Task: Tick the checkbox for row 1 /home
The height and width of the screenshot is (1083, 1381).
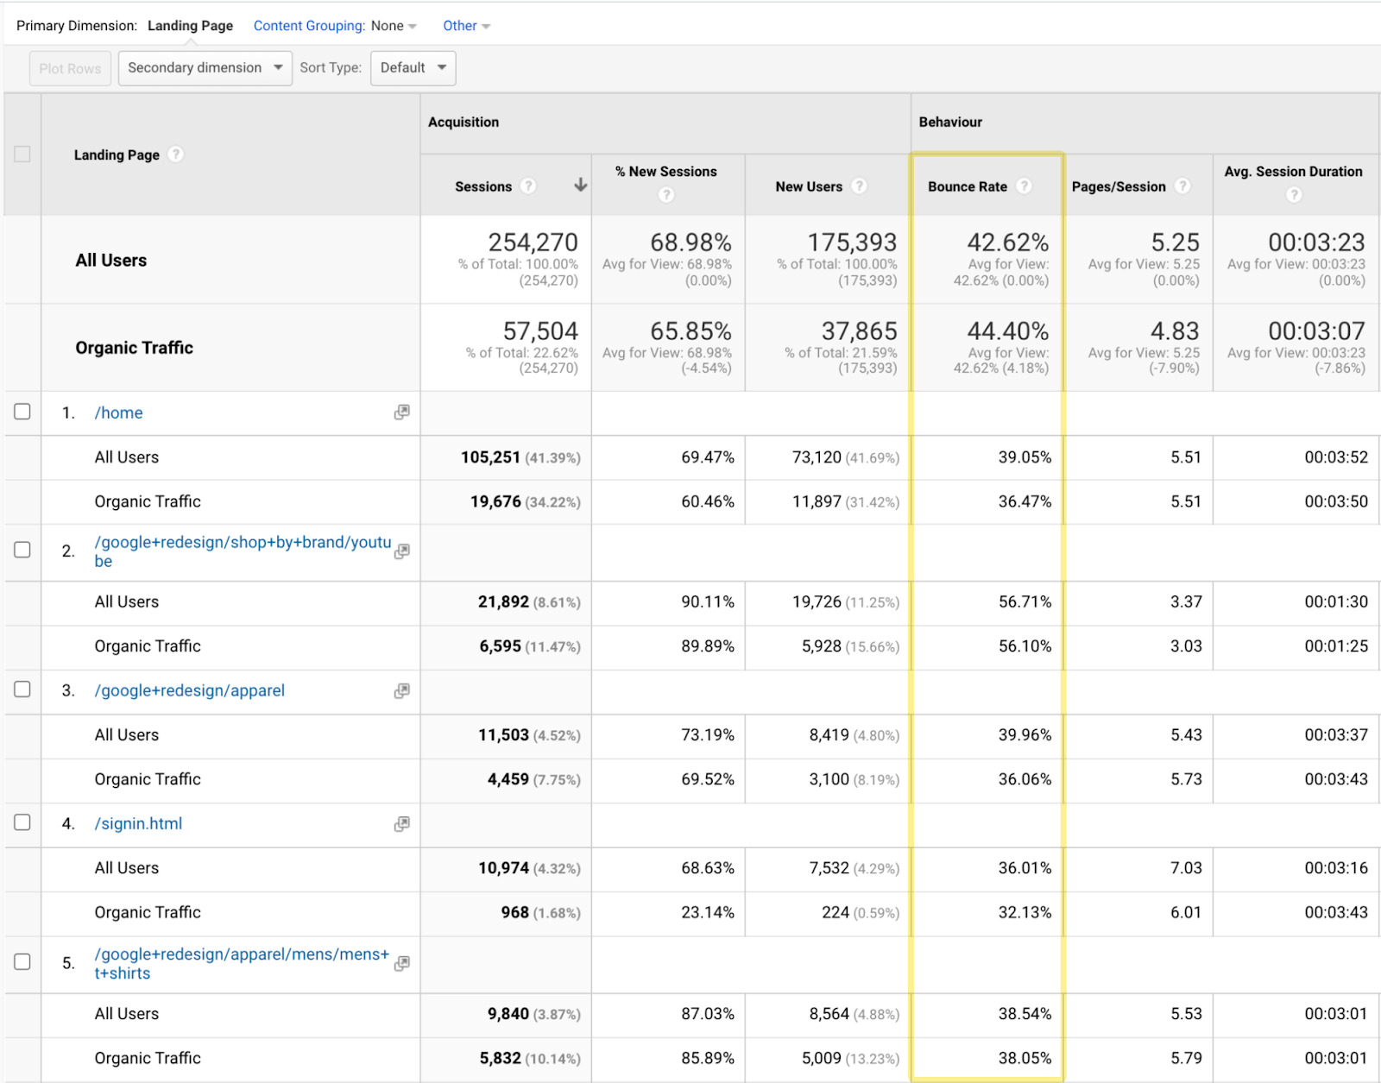Action: 22,412
